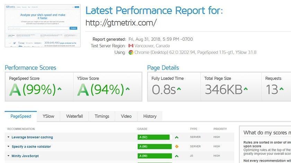Click green up arrow in Minify JavaScript row
Viewport: 291px width, 163px height.
click(x=177, y=156)
